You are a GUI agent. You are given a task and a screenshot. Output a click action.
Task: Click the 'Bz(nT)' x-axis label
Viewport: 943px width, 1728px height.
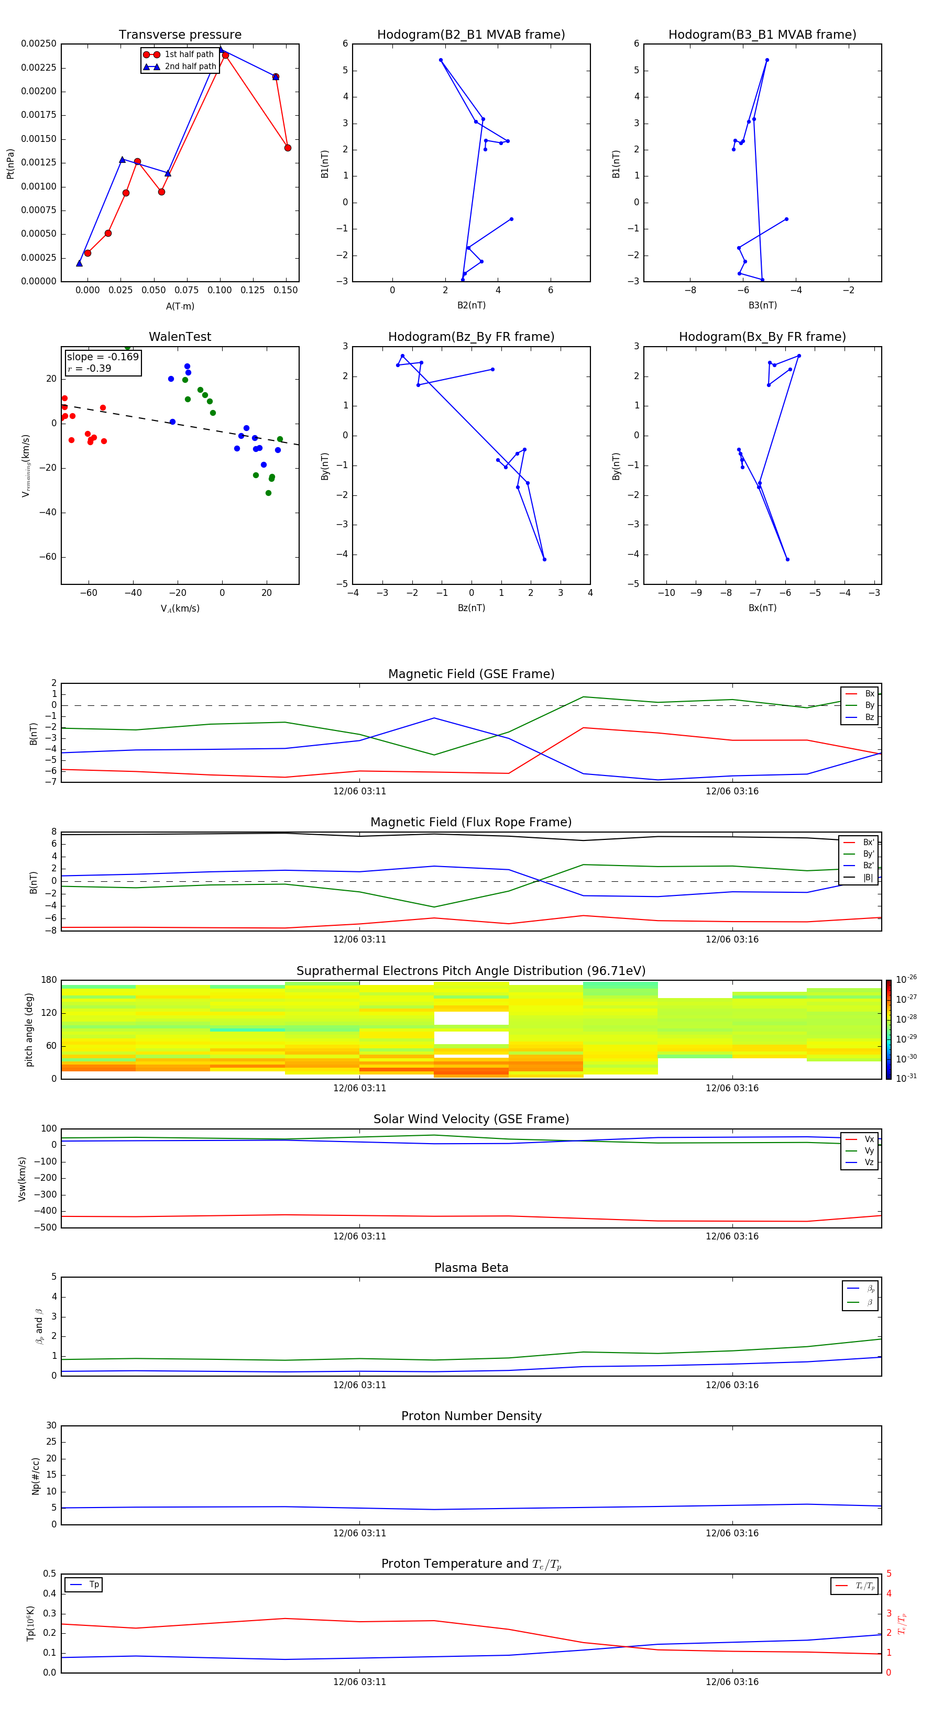tap(471, 608)
